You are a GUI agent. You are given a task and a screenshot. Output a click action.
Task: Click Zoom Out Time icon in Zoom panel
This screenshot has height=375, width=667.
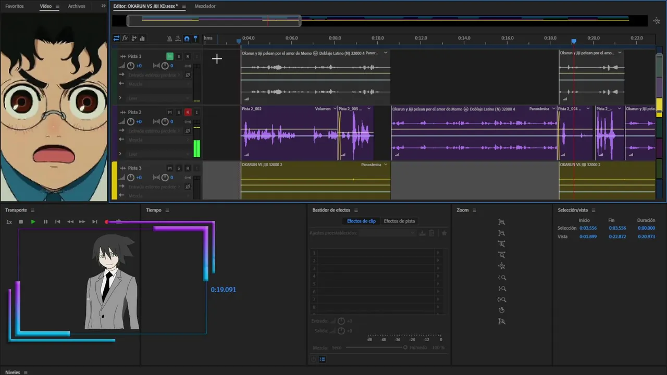[502, 255]
